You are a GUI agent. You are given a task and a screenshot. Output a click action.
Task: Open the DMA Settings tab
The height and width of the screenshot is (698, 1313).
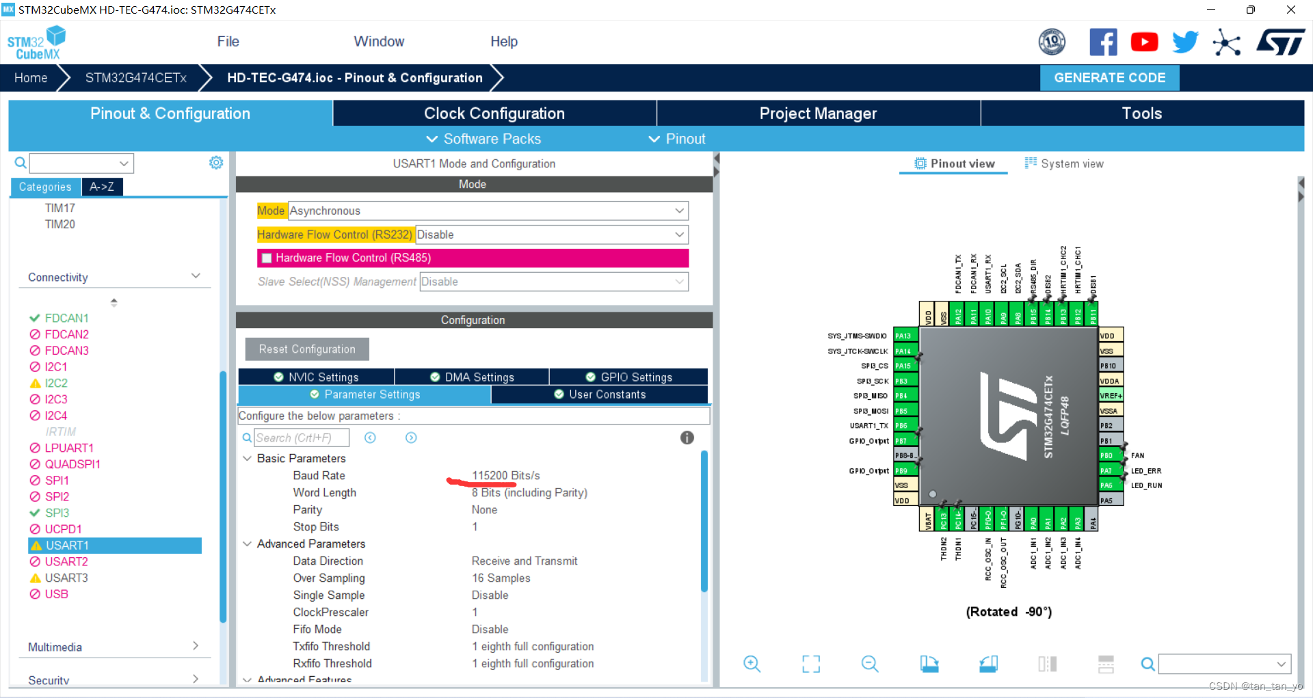pos(472,377)
